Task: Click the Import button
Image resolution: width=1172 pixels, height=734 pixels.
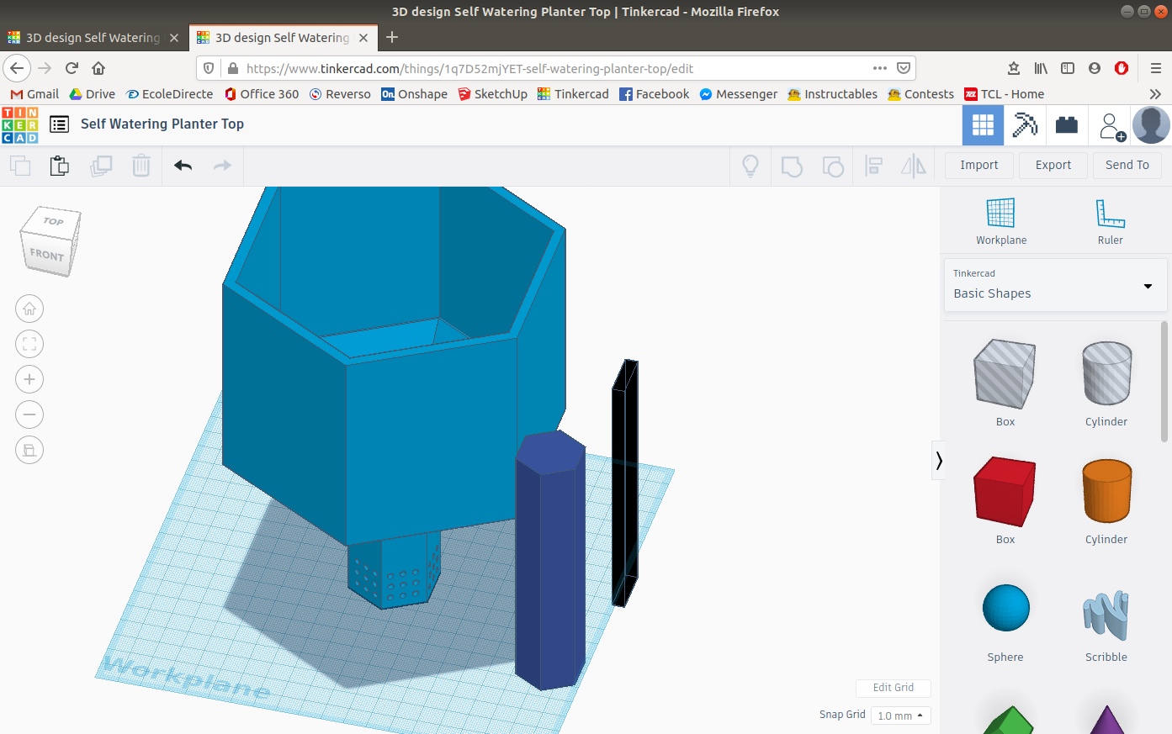Action: 979,166
